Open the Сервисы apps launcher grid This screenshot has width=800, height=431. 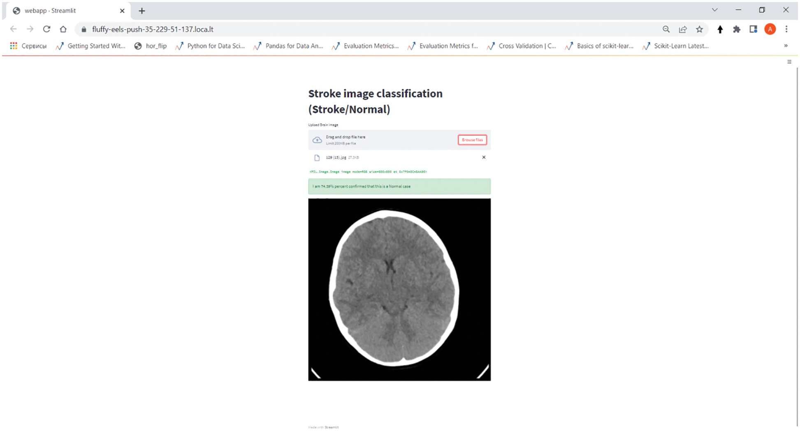coord(14,46)
